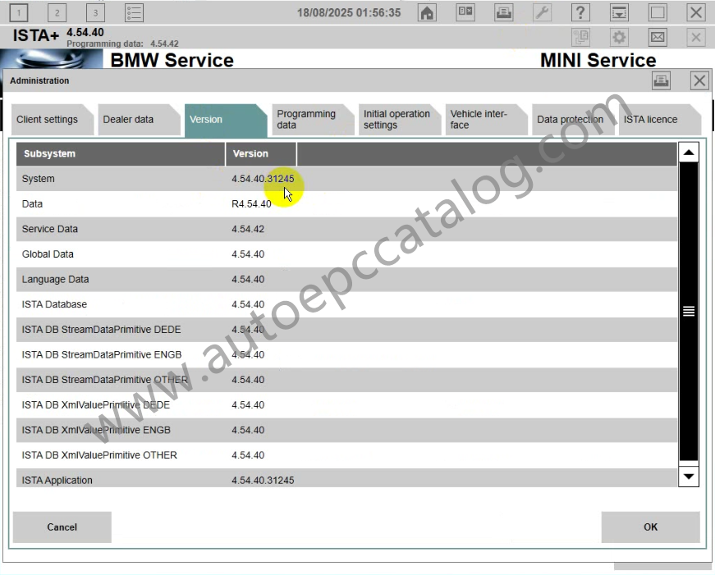The width and height of the screenshot is (715, 575).
Task: Select the Global Data row
Action: point(346,253)
